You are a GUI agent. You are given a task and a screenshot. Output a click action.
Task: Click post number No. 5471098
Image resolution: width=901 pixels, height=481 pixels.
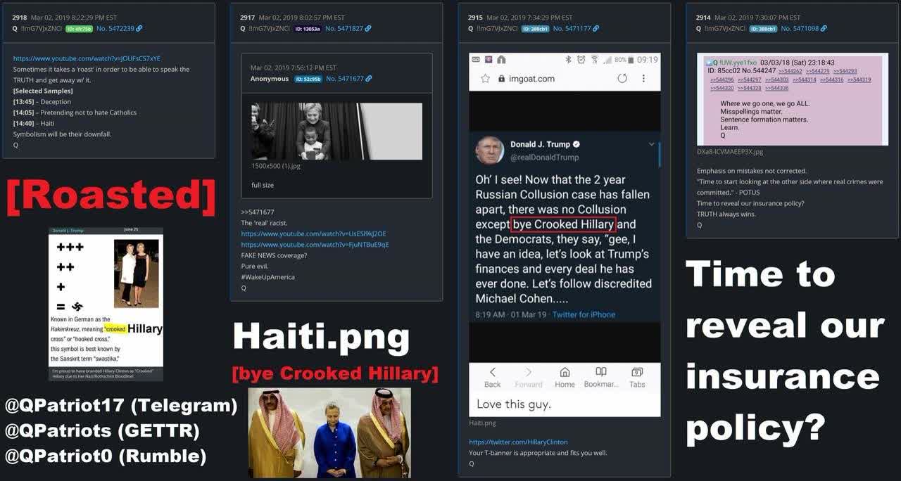[802, 28]
